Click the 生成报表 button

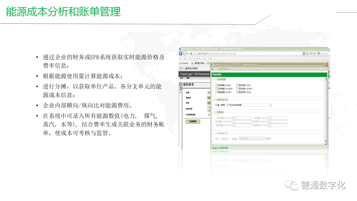193,121
